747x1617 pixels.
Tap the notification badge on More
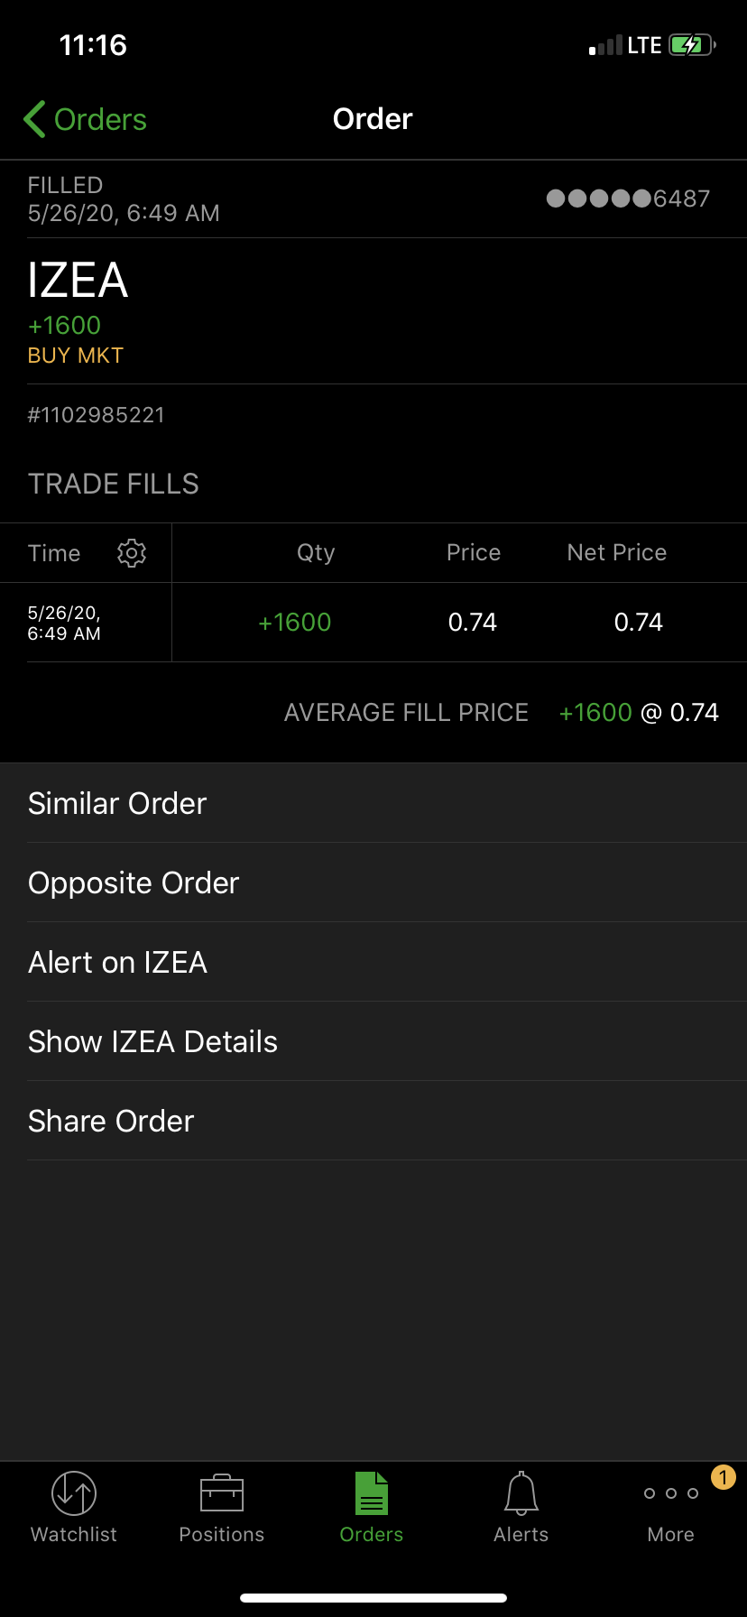[724, 1477]
